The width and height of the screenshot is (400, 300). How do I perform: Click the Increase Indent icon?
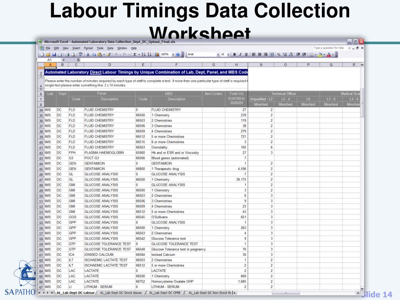point(304,54)
